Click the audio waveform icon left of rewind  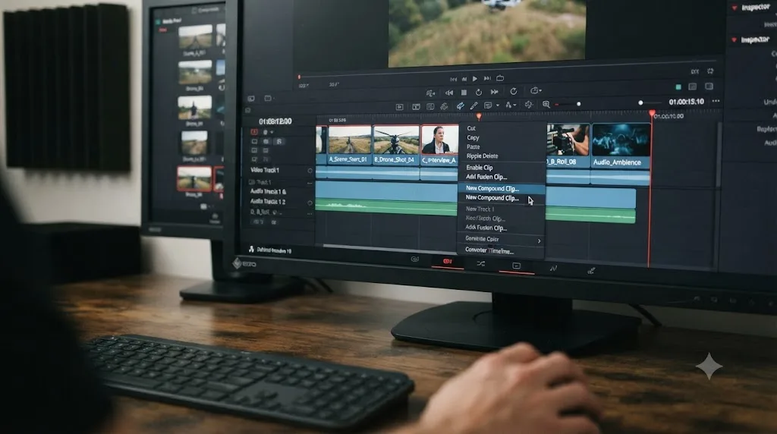(431, 93)
